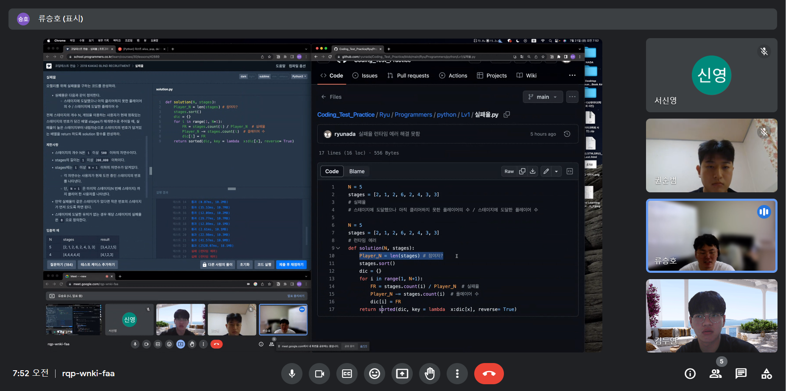The width and height of the screenshot is (786, 391).
Task: Click the Wi-Fi icon in macOS menu bar
Action: [x=543, y=41]
